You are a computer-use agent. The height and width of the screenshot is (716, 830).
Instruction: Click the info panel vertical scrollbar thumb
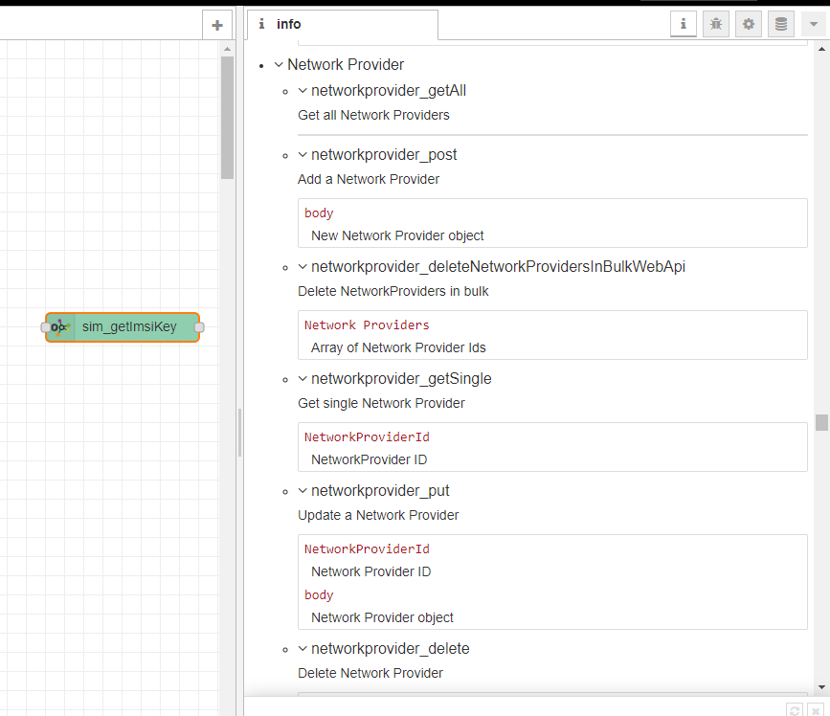coord(821,422)
